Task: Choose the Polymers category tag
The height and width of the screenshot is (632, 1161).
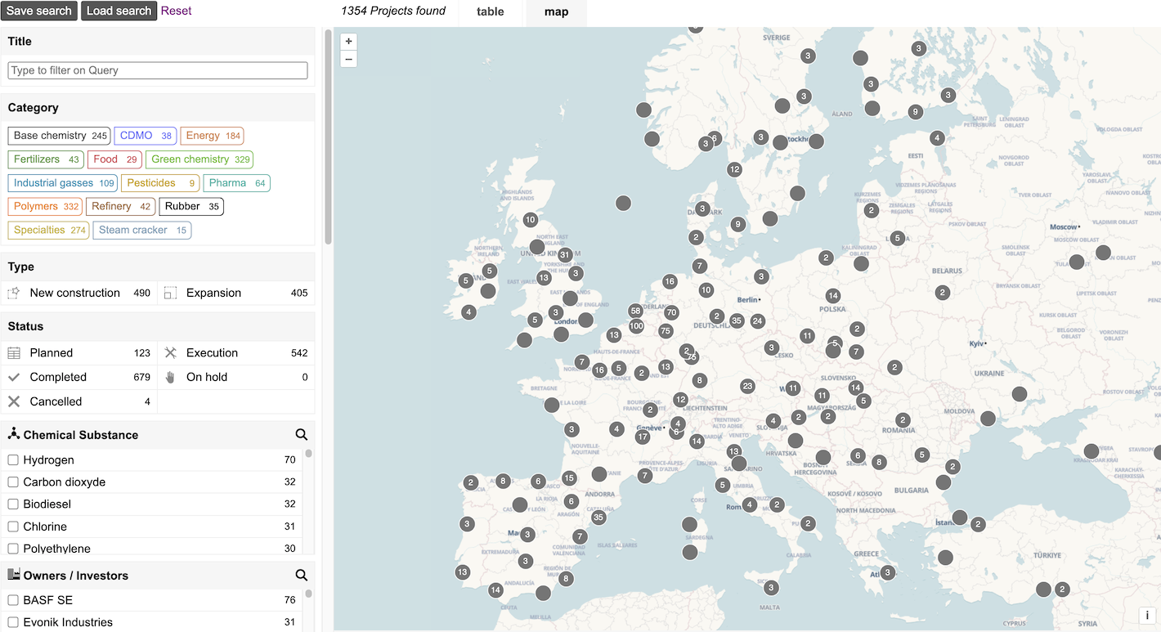Action: click(x=45, y=207)
